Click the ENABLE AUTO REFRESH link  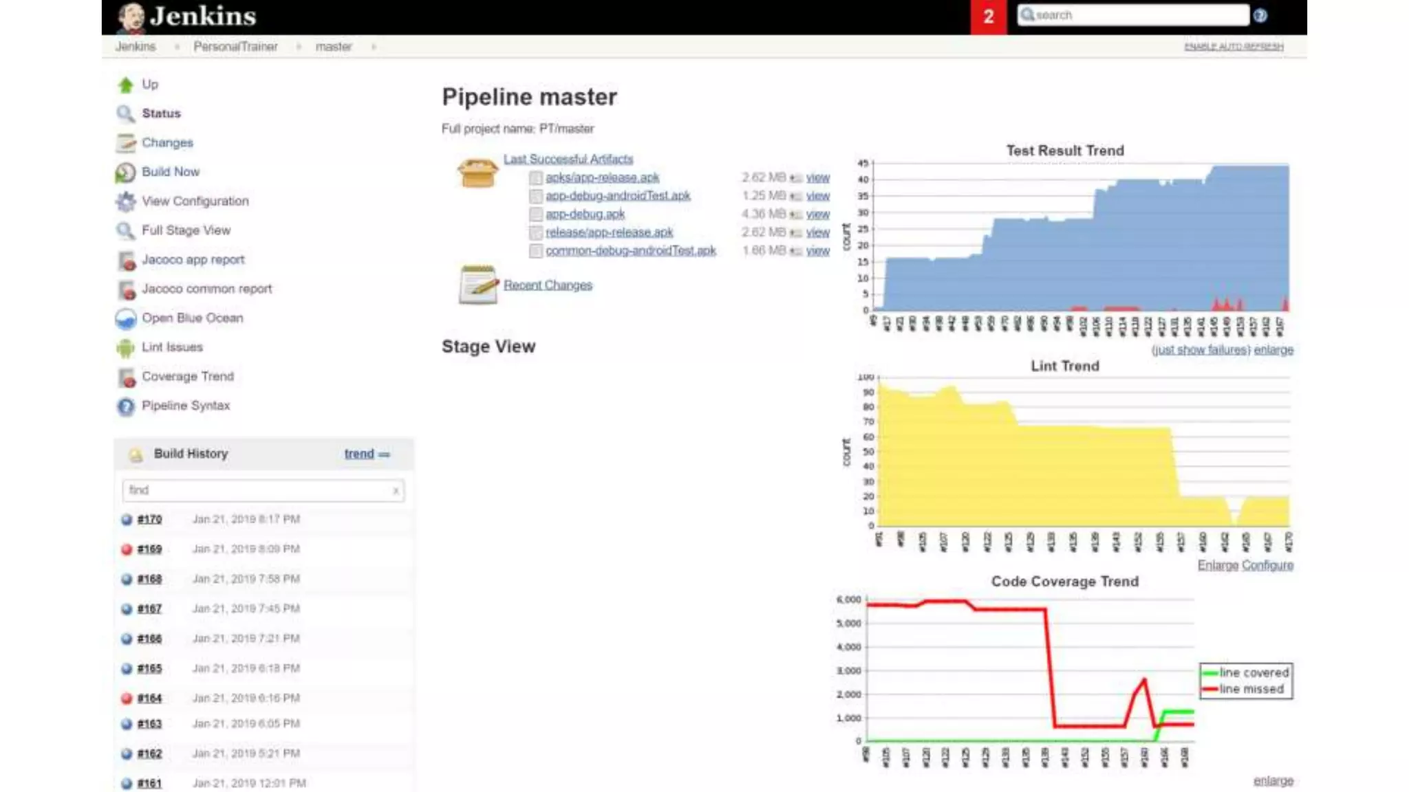tap(1233, 47)
